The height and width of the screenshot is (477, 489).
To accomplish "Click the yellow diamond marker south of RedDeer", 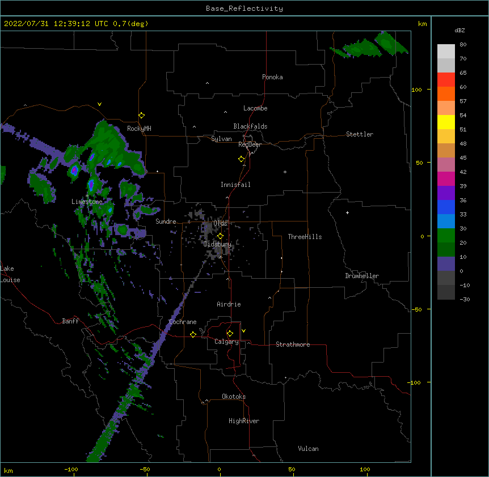I will tap(242, 159).
